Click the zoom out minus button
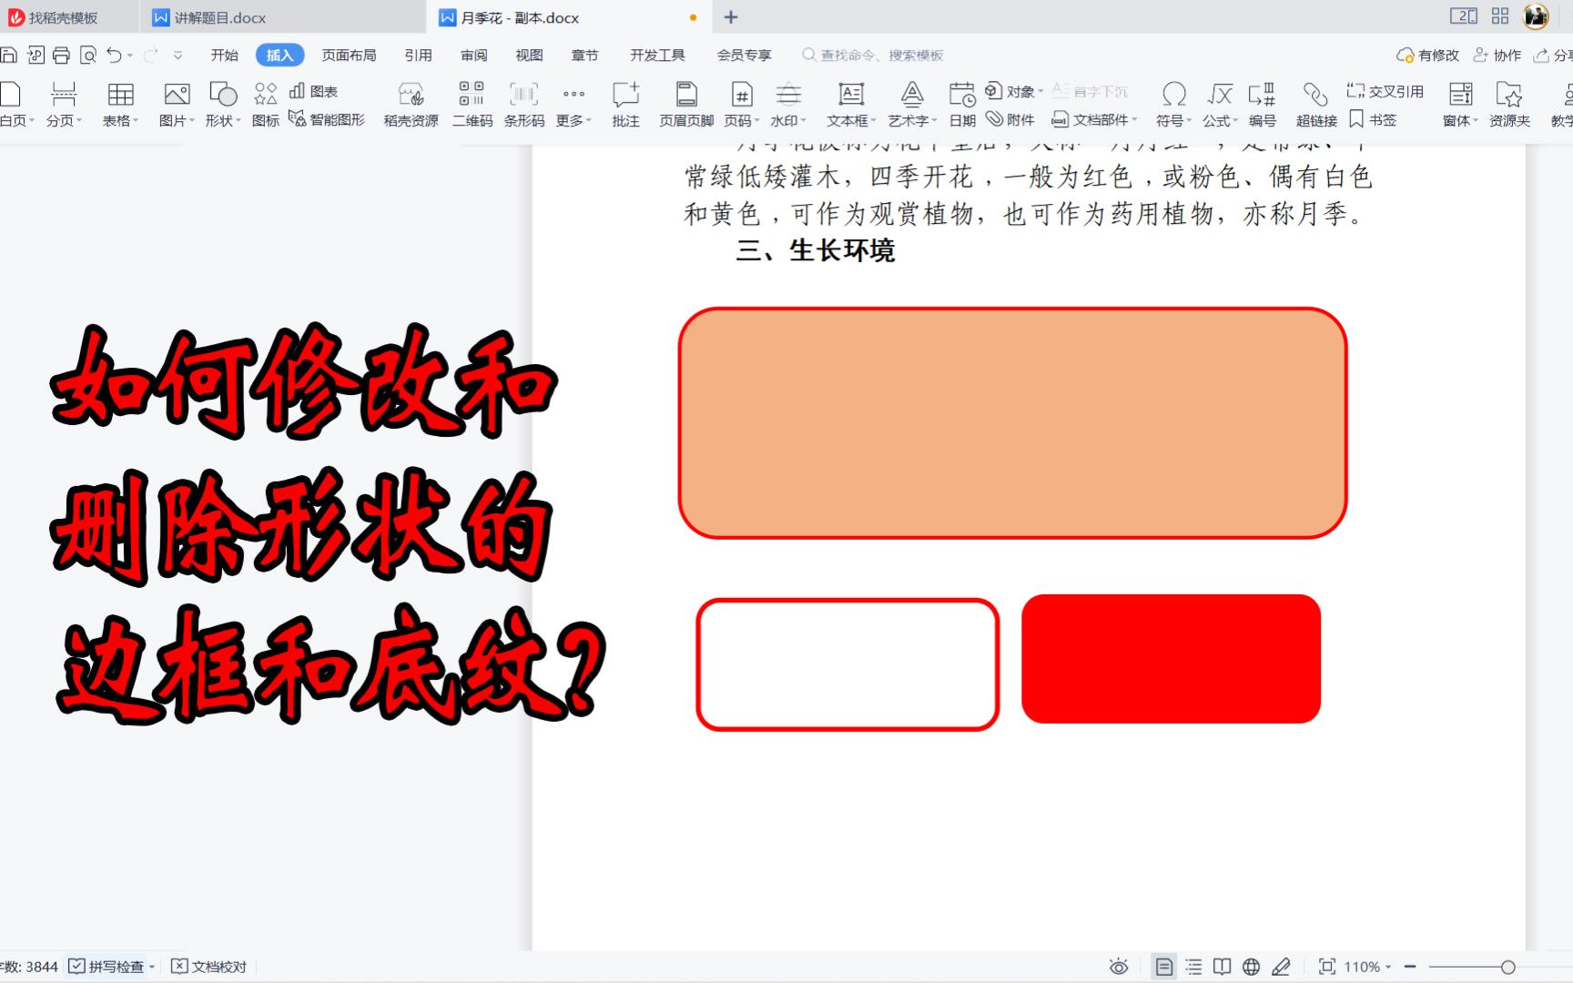 tap(1410, 967)
